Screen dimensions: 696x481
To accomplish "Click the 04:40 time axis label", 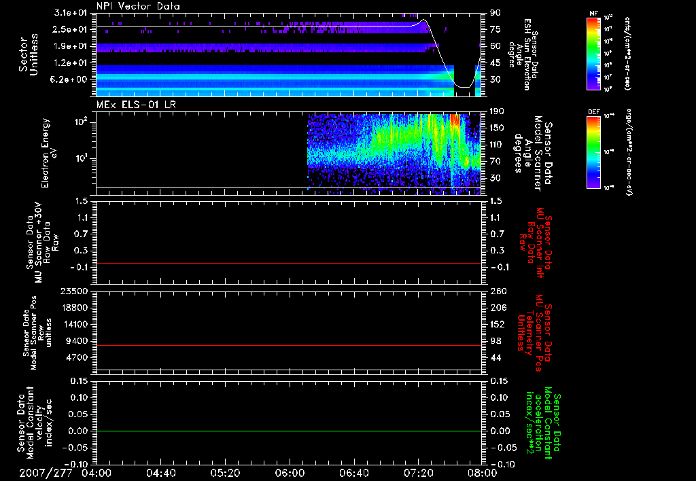I will [160, 473].
